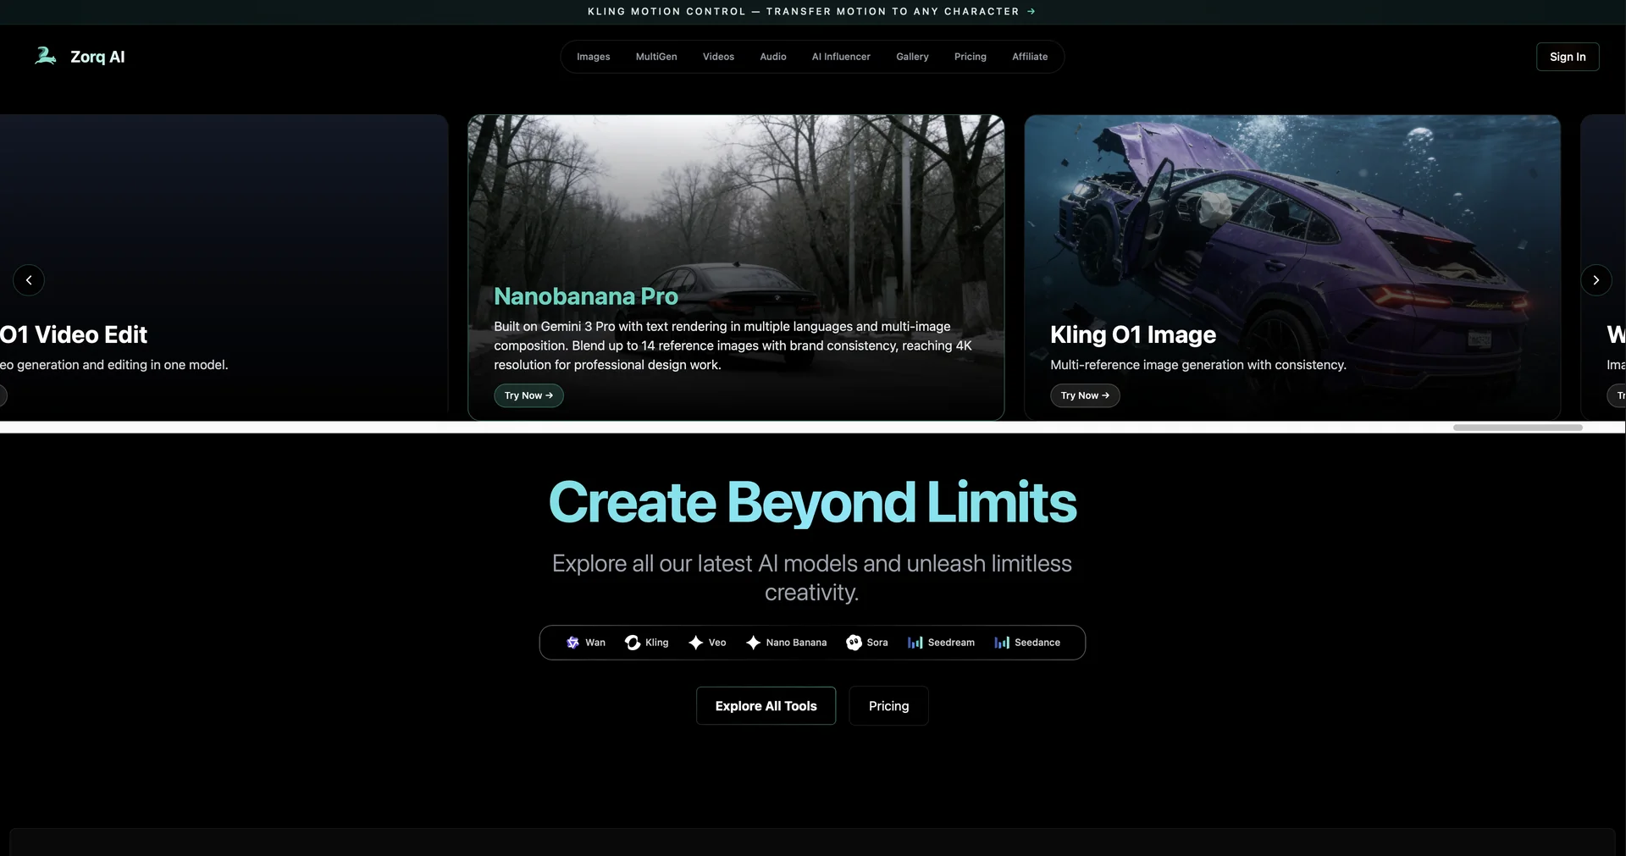Click Explore All Tools
The image size is (1626, 856).
pyautogui.click(x=766, y=705)
